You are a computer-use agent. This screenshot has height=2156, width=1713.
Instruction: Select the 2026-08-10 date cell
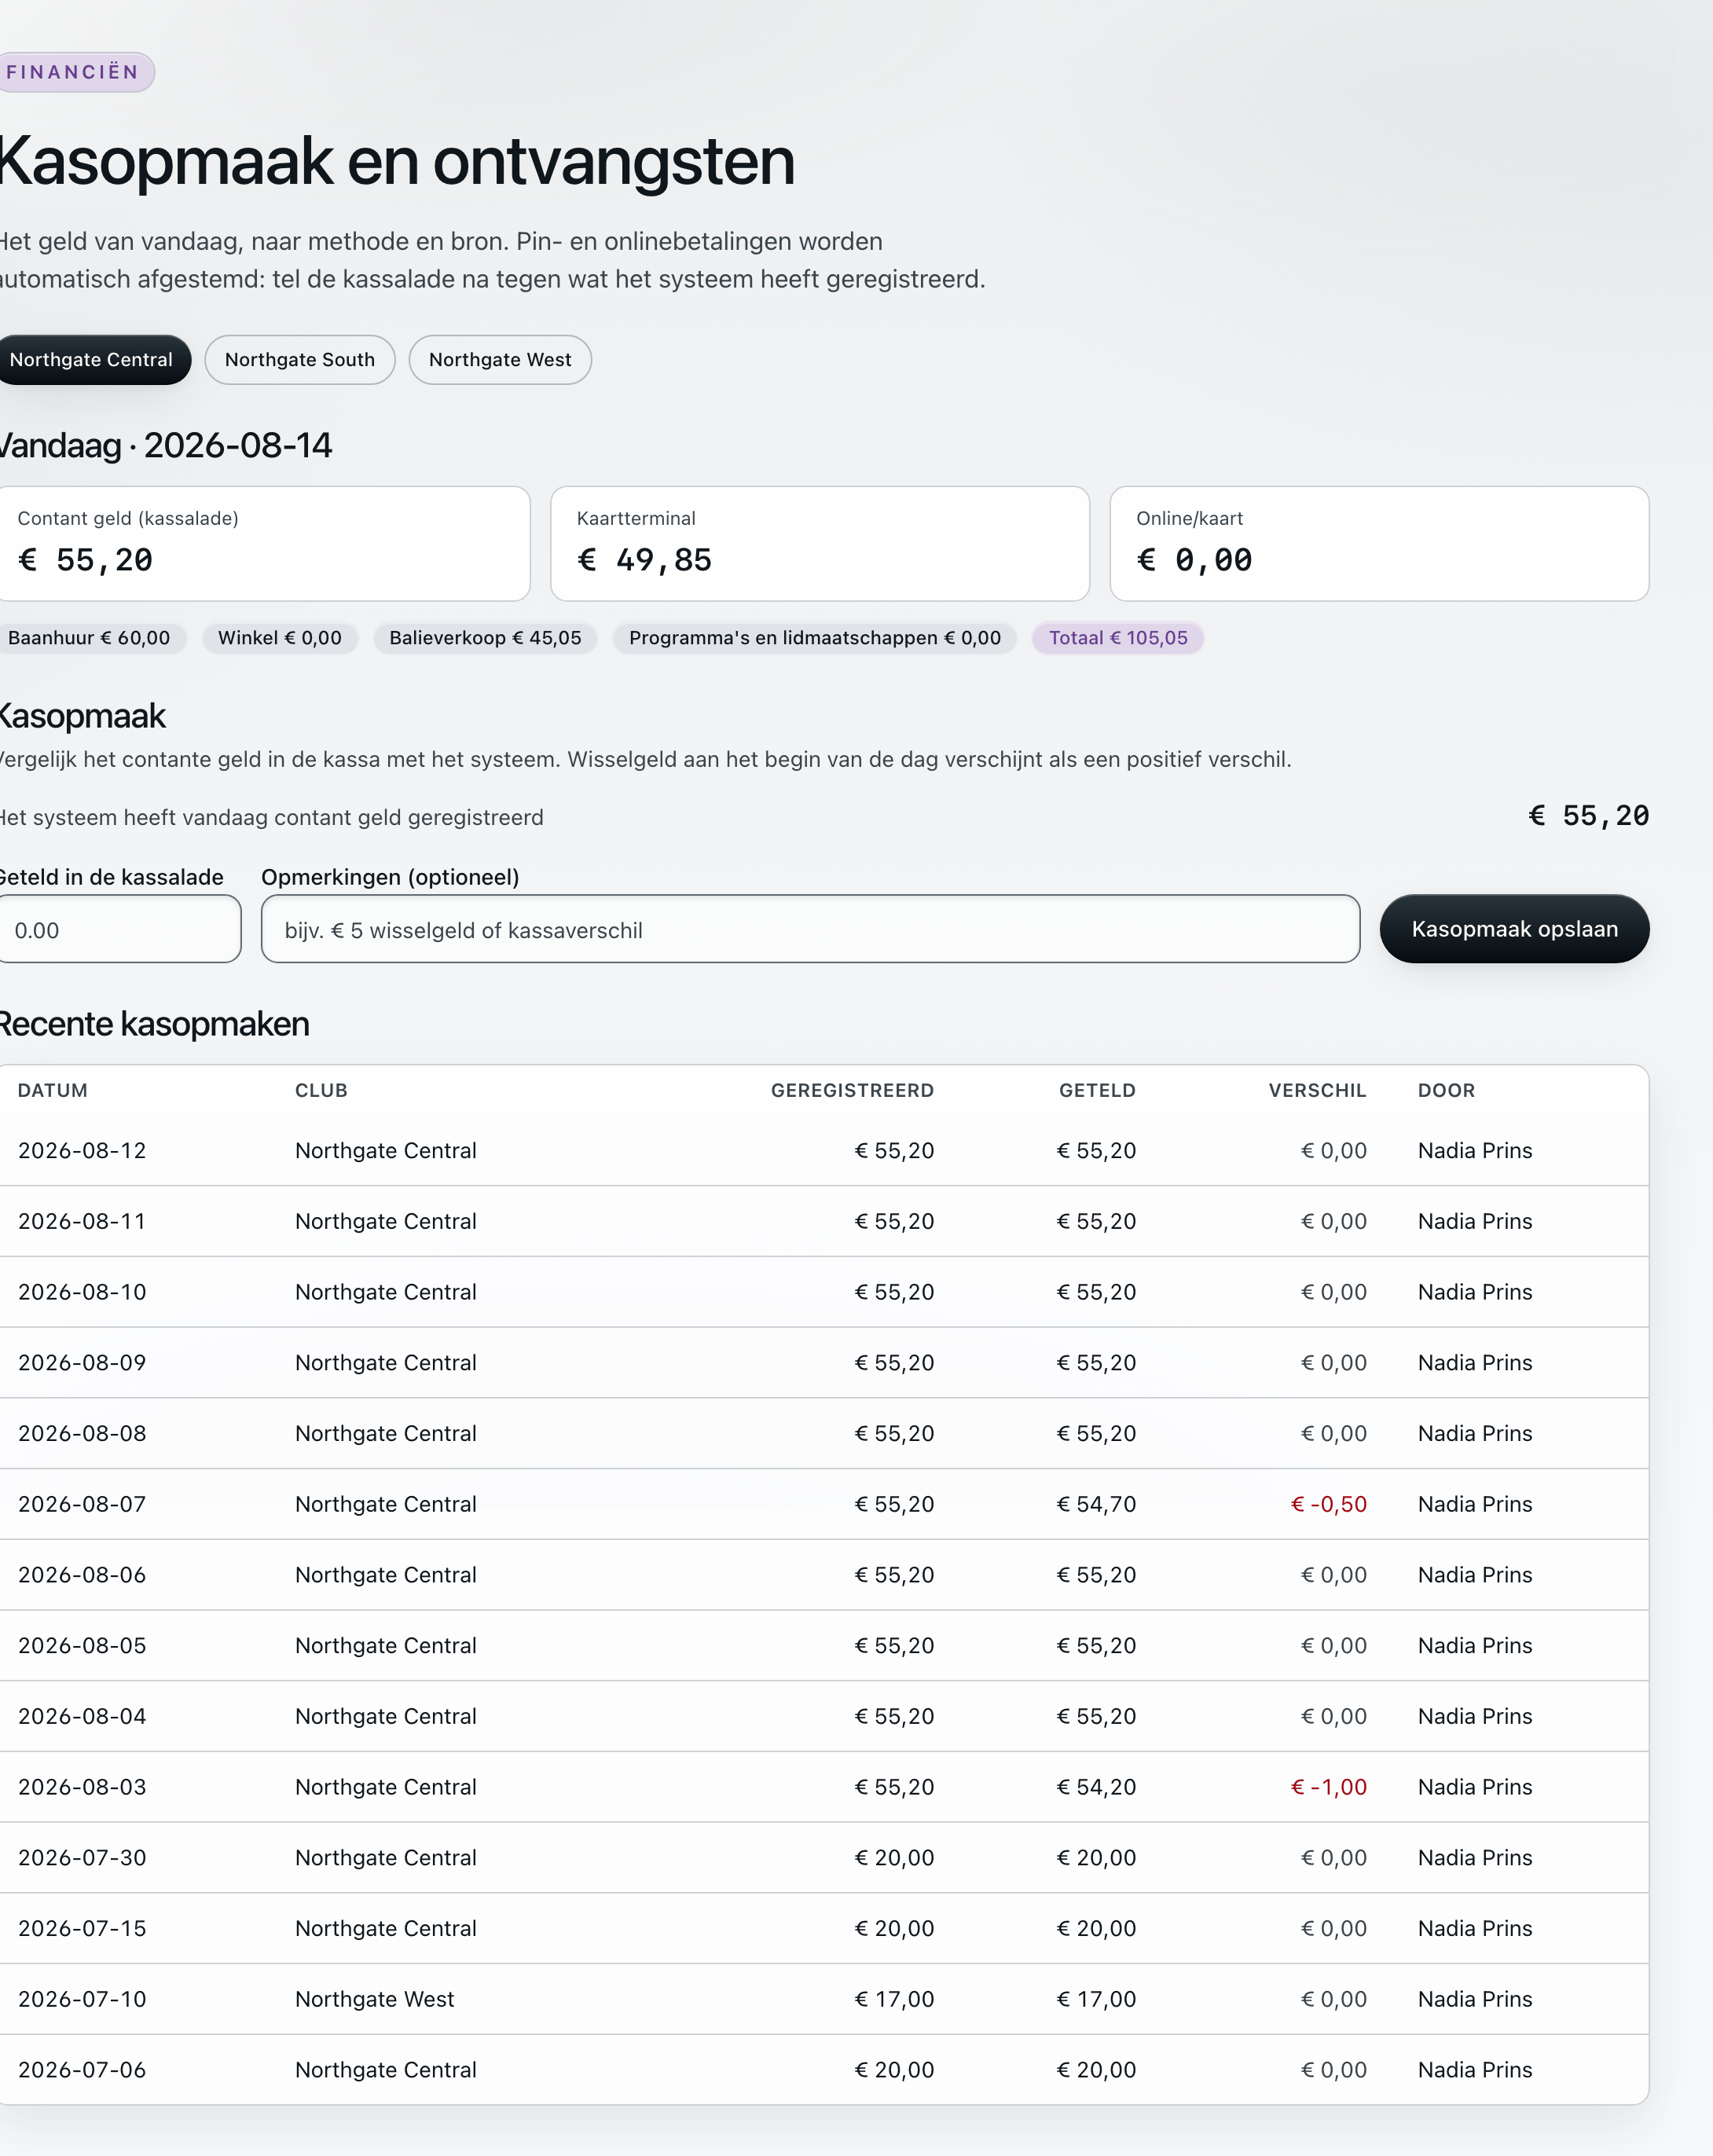(82, 1292)
